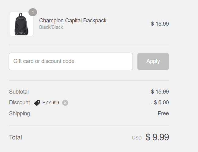Click the total amount $ 9.99

pyautogui.click(x=157, y=137)
